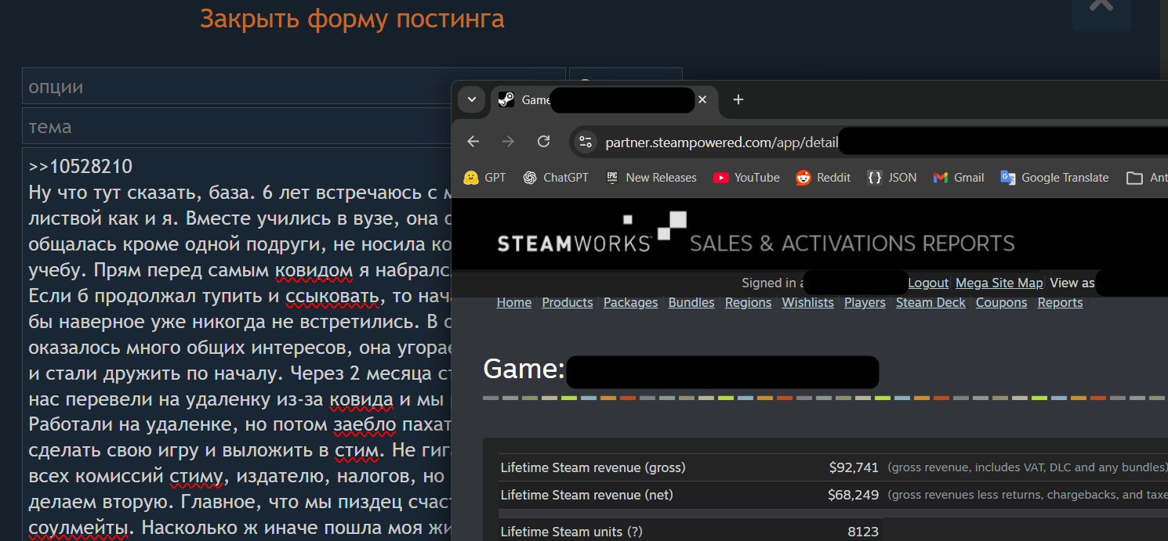Select the Steam Game browser tab

(604, 100)
